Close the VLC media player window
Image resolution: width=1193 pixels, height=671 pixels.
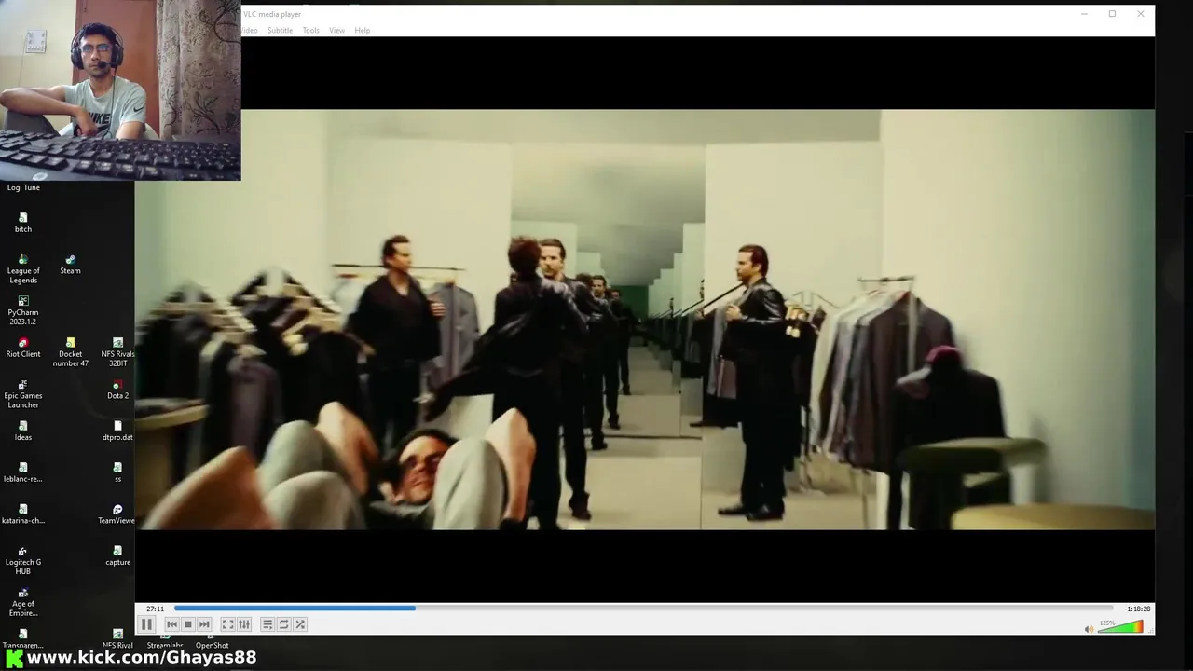1140,14
